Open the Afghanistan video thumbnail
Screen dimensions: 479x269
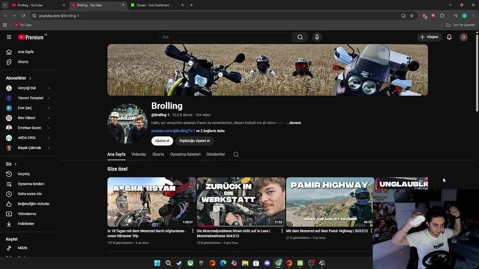coord(151,202)
